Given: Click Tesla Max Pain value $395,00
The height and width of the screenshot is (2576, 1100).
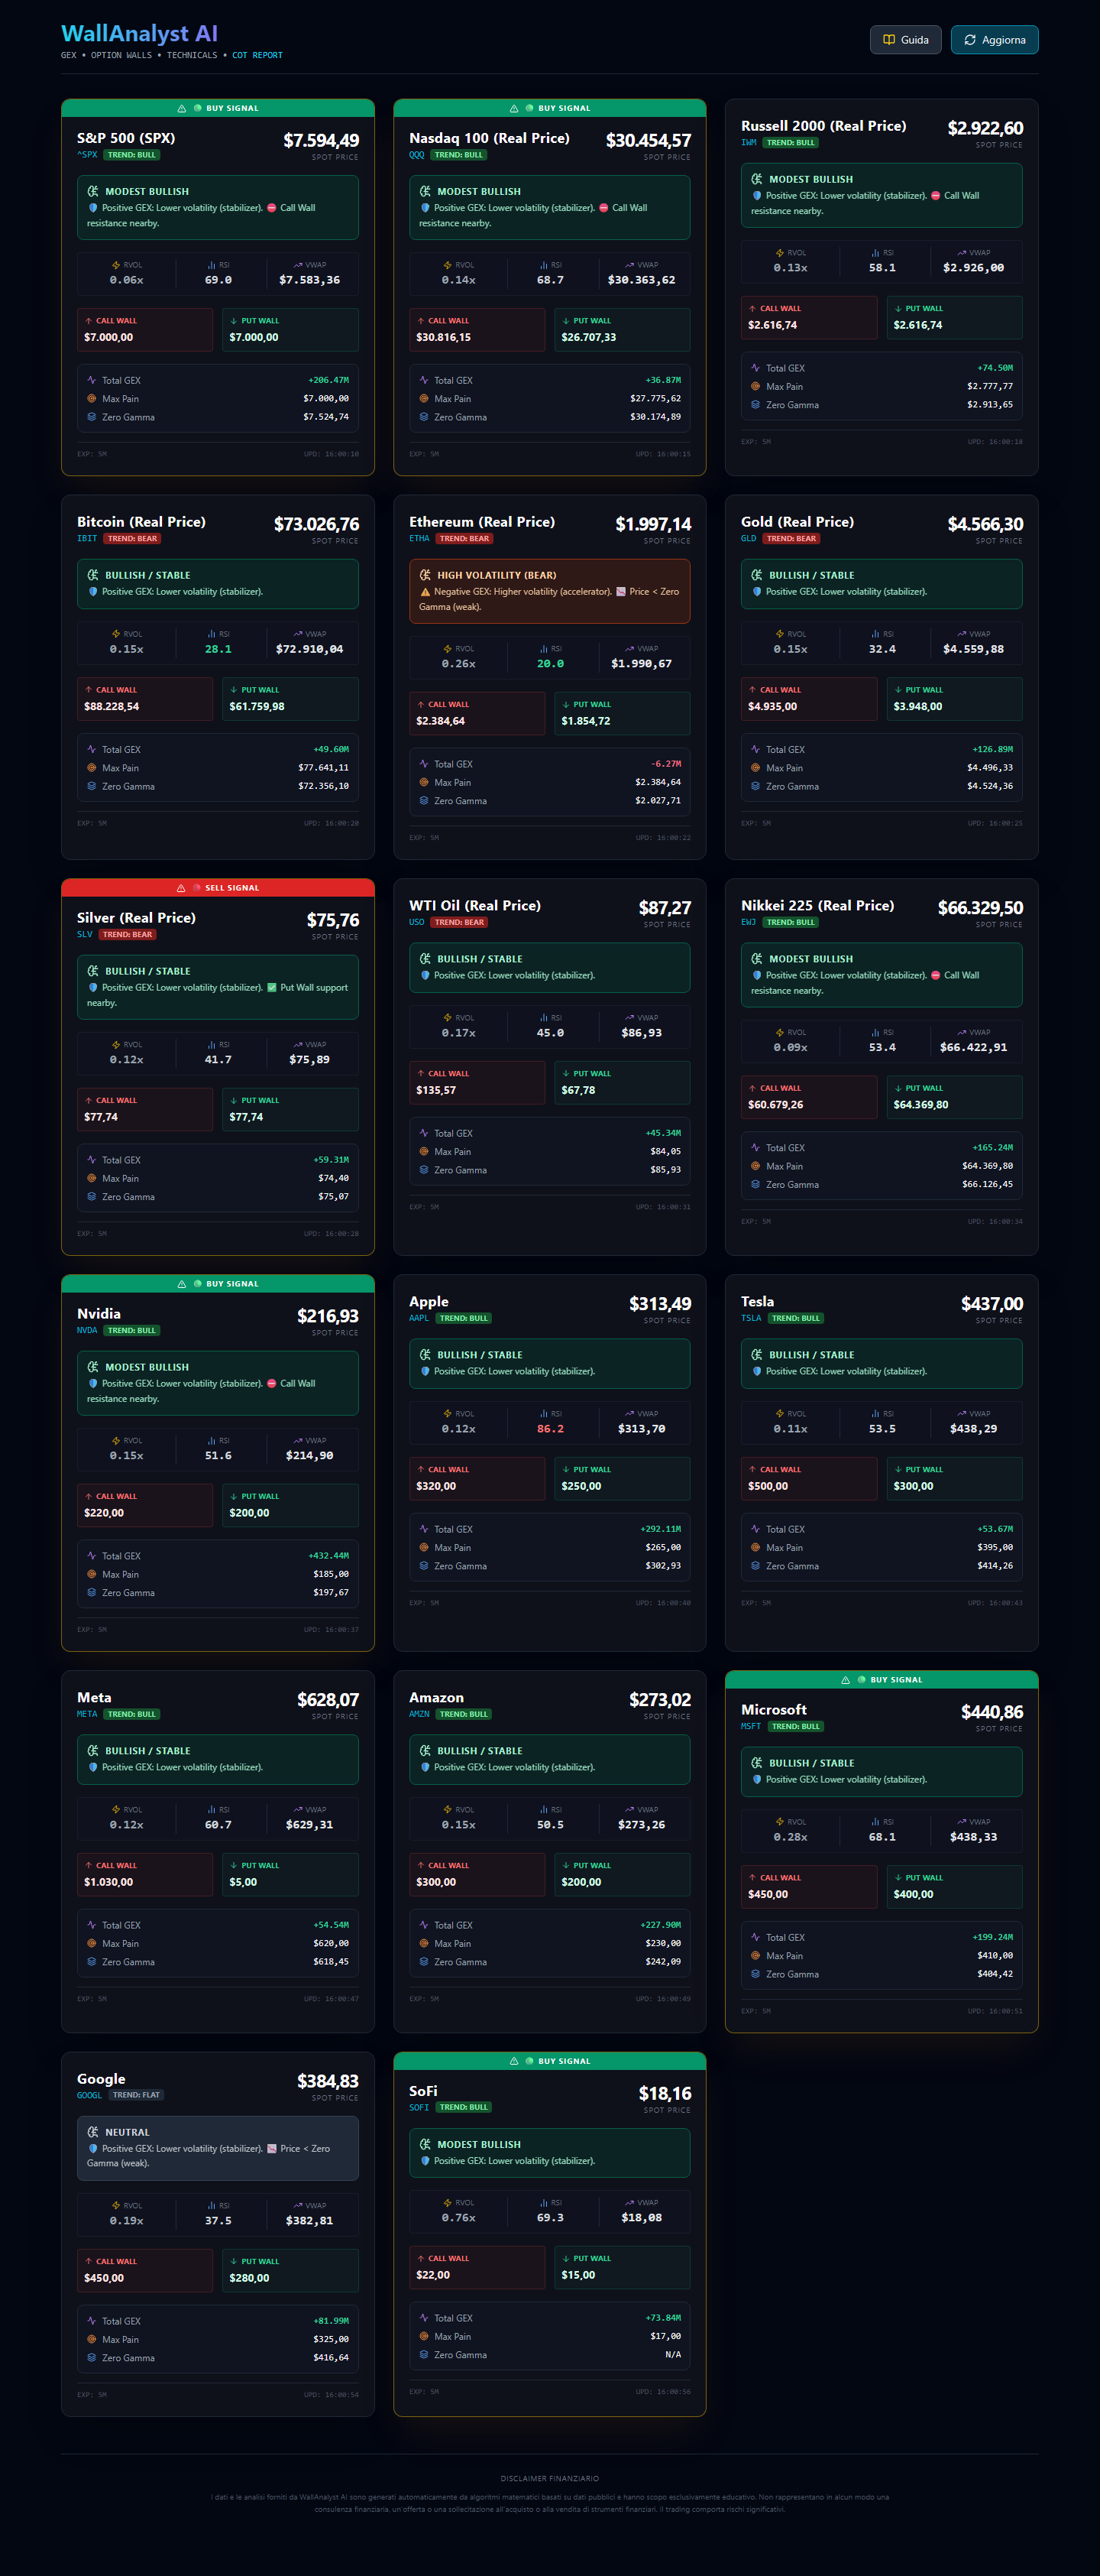Looking at the screenshot, I should (995, 1548).
